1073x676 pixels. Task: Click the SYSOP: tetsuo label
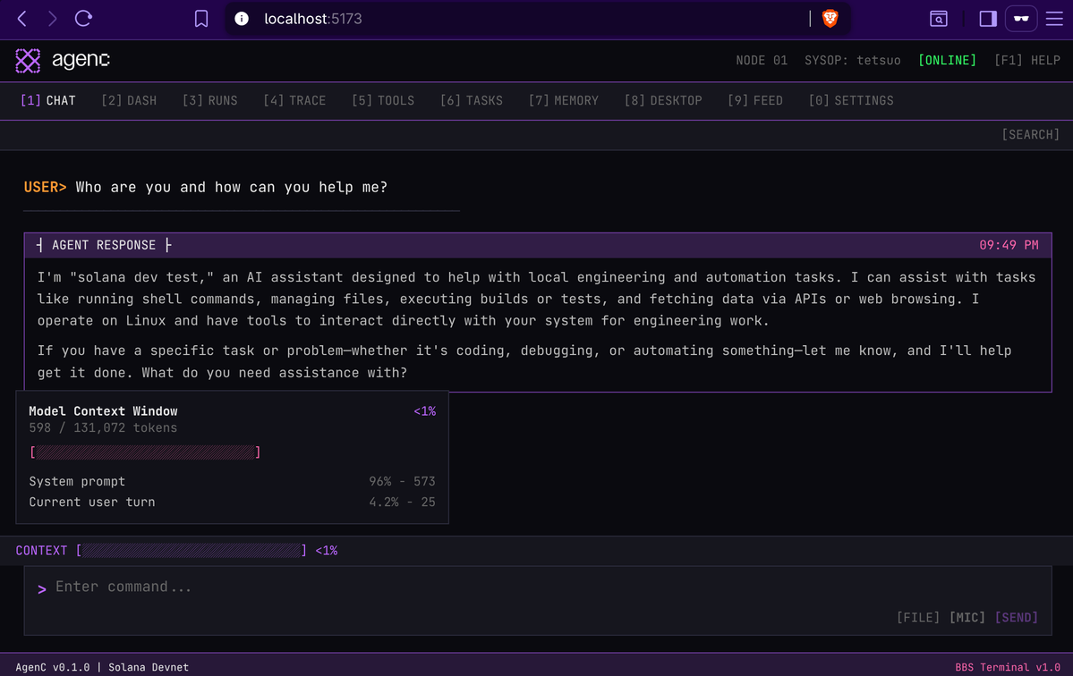click(x=853, y=60)
